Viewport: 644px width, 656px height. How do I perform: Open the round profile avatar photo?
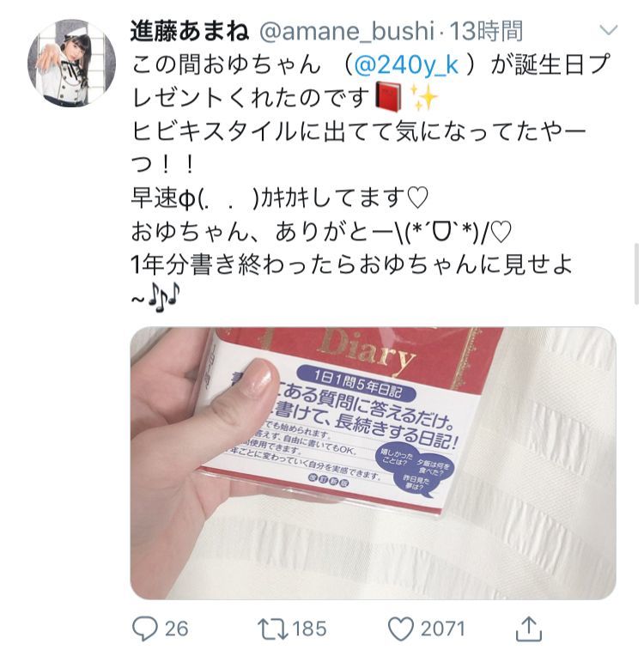pos(71,63)
